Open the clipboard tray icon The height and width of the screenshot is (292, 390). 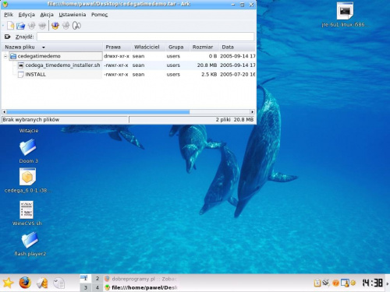point(317,283)
